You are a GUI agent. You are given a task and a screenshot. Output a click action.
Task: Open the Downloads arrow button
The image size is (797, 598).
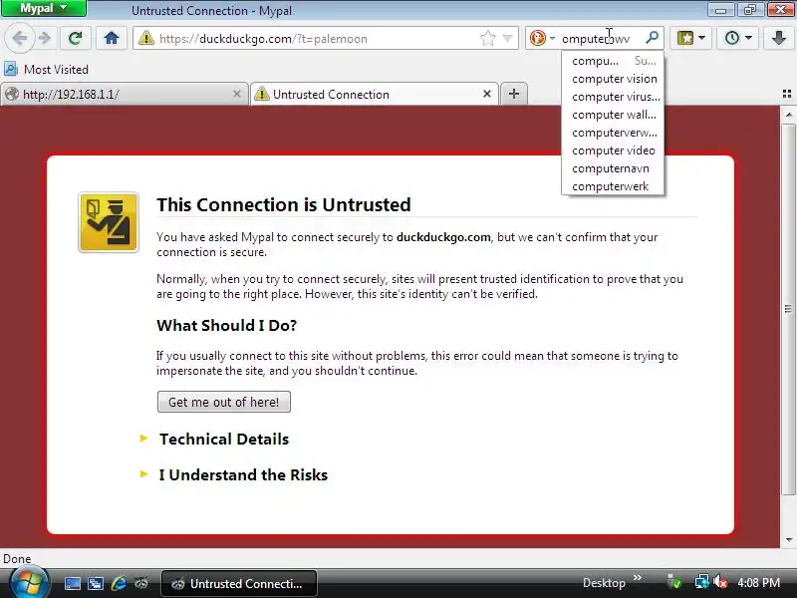pos(779,38)
